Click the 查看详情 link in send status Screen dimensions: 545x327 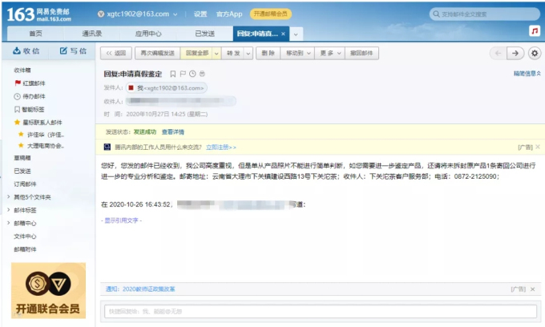tap(172, 131)
